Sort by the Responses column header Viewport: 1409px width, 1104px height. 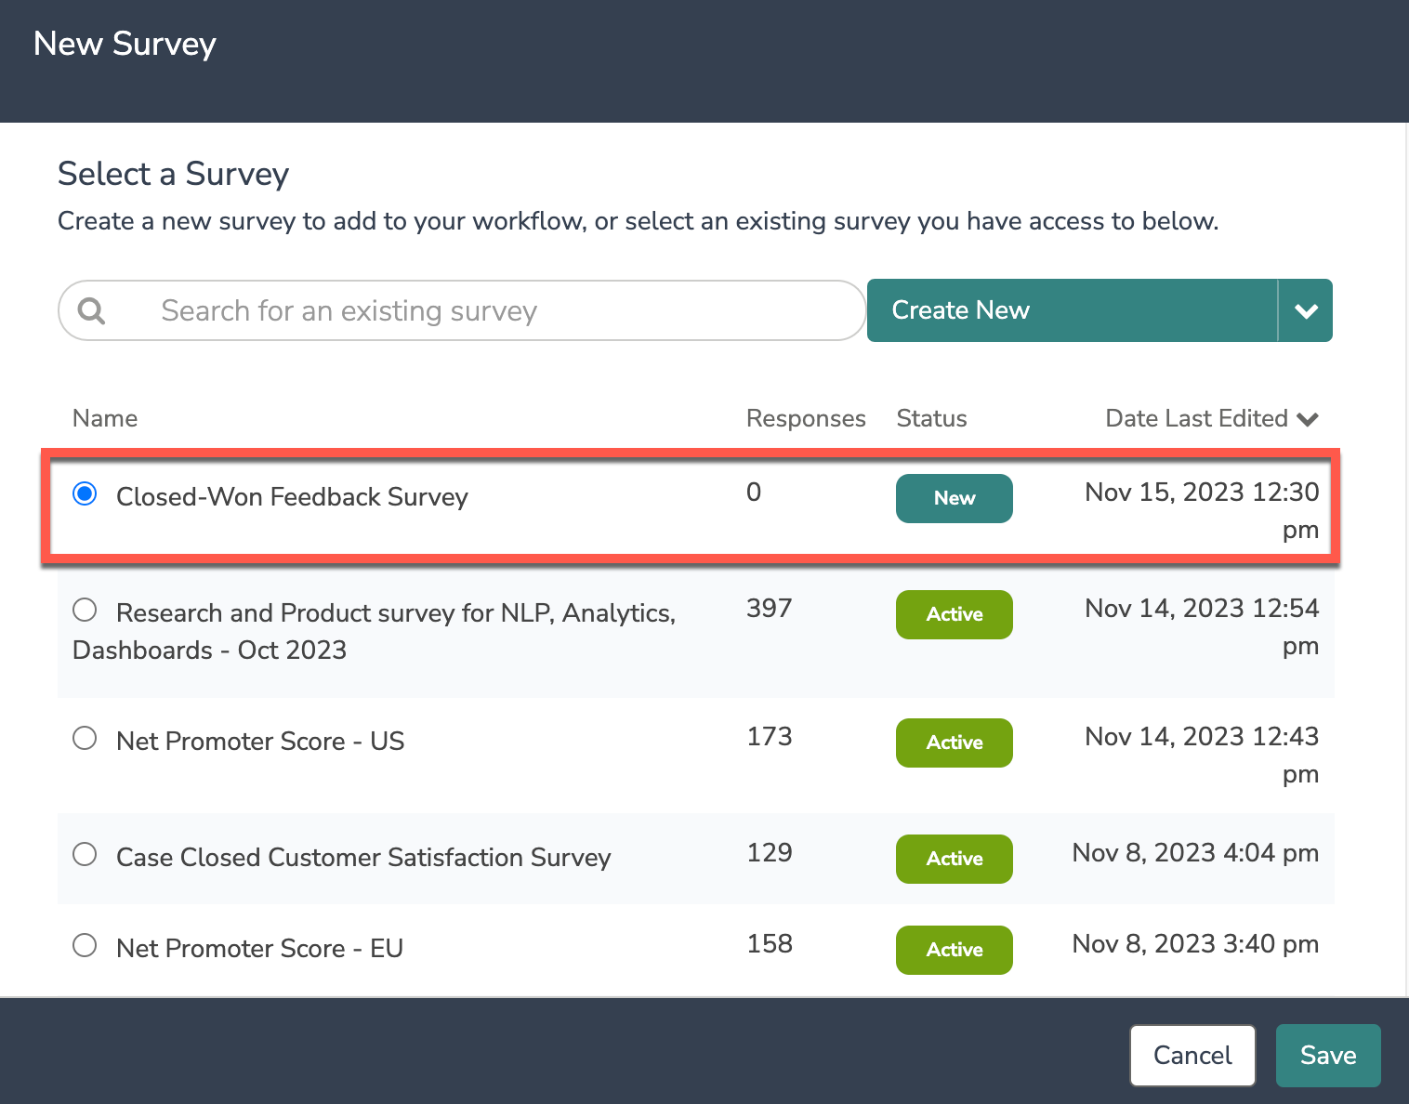[x=805, y=419]
